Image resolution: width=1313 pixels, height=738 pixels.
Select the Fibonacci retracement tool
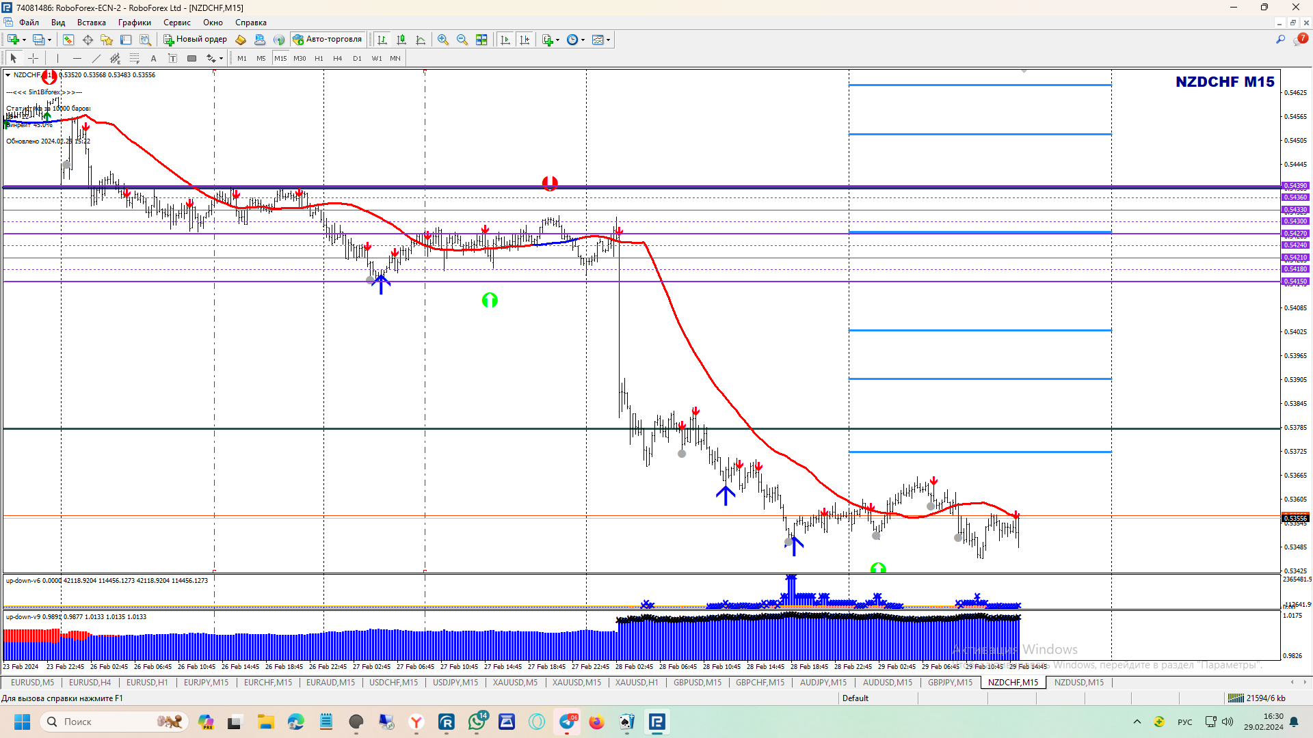tap(135, 59)
